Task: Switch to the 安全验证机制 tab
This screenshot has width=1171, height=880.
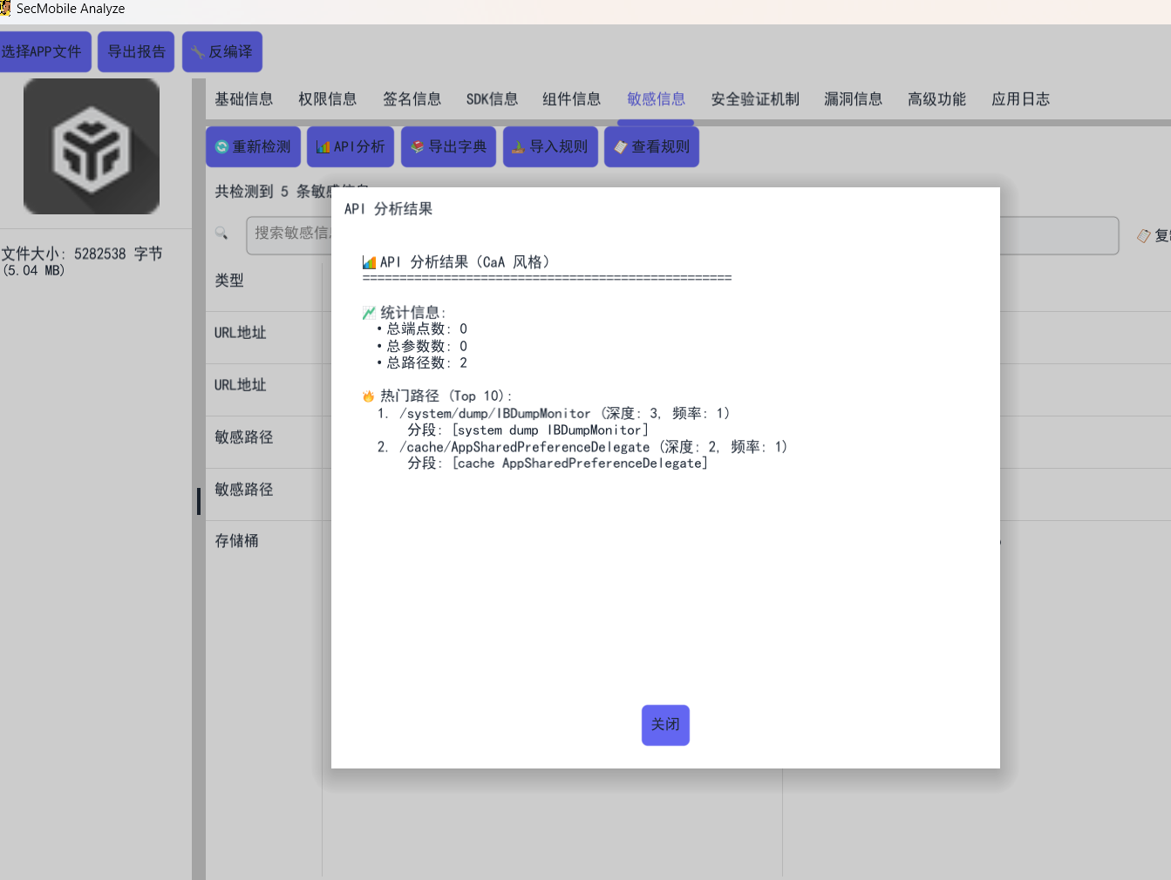Action: [x=755, y=99]
